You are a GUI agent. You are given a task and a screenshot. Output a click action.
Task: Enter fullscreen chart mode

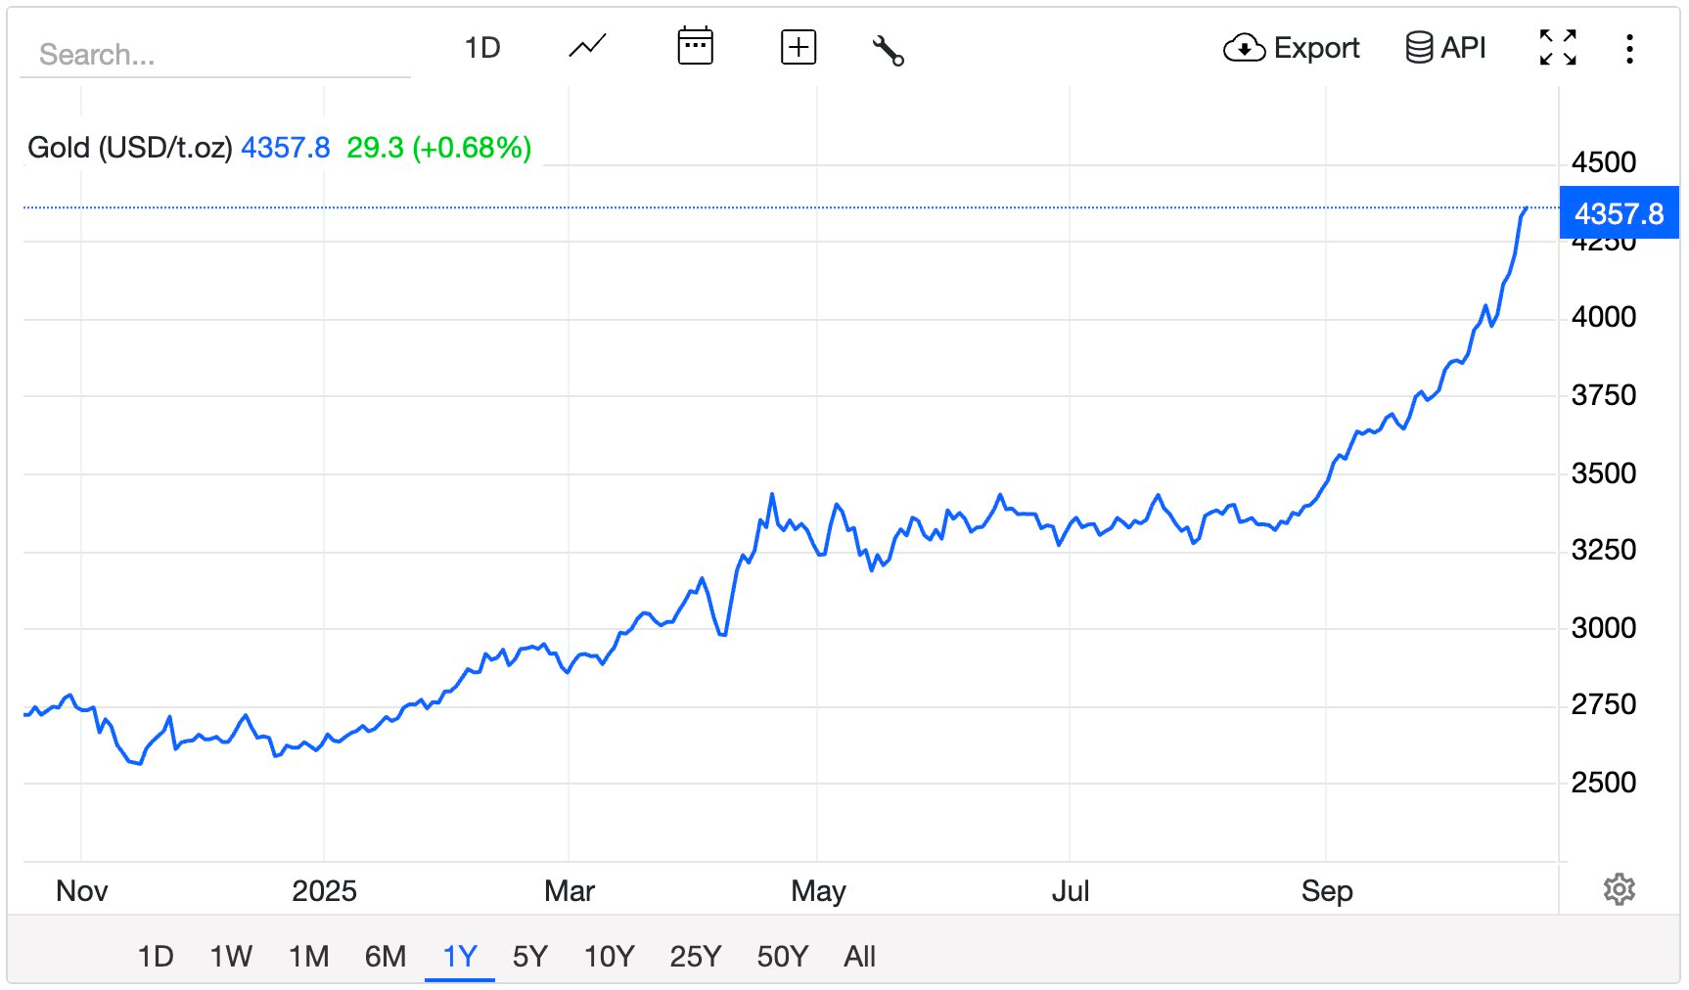click(1557, 48)
